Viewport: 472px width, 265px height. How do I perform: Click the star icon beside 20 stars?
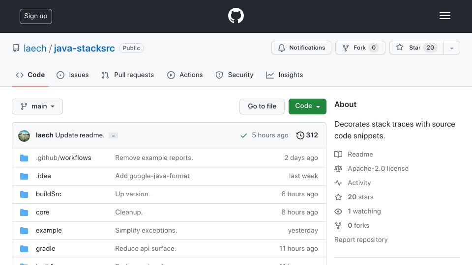(338, 197)
